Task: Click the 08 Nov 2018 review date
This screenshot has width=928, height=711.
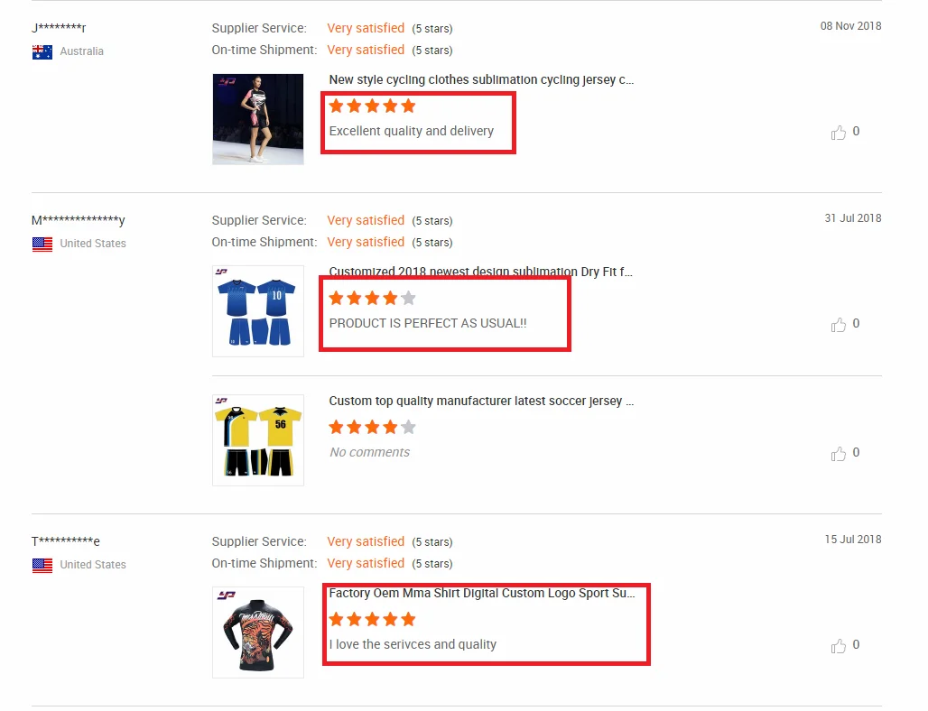Action: point(850,26)
